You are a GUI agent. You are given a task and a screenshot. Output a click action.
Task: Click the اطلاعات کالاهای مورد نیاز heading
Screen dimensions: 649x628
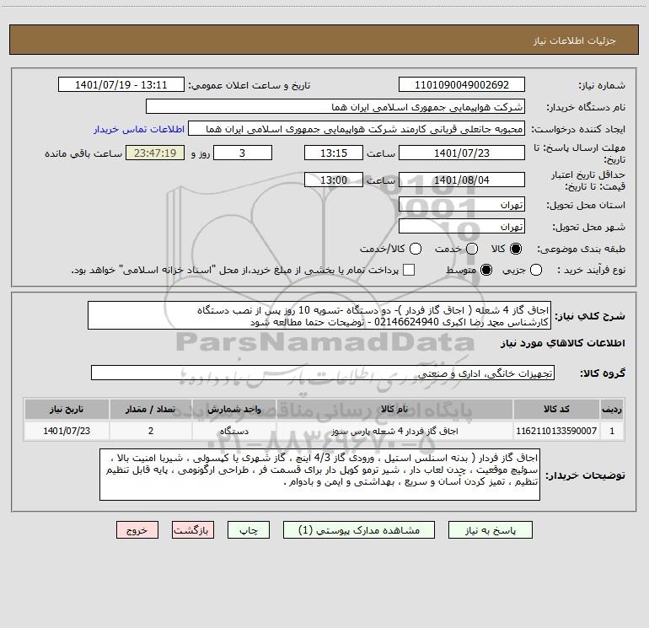[563, 343]
